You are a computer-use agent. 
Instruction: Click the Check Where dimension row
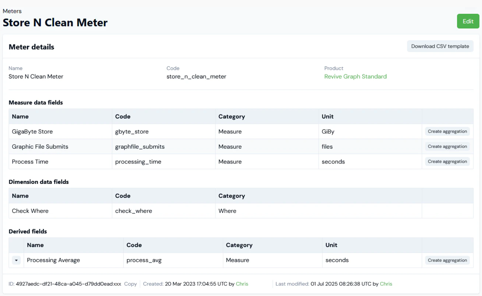[x=30, y=211]
